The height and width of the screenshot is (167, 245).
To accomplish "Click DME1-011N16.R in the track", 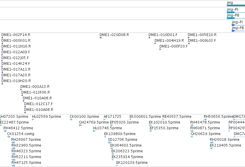I will point(16,46).
